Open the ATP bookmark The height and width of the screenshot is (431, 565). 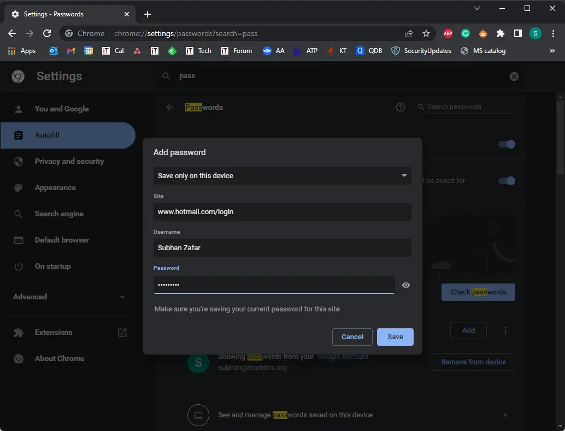coord(305,51)
